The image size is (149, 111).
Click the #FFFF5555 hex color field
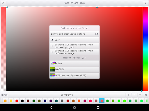pos(67,95)
